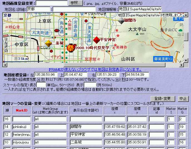The height and width of the screenshot is (149, 191).
Task: Click the red Heian Jingu diamond marker
Action: (96, 40)
